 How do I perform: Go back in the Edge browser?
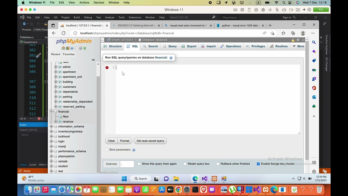(54, 33)
